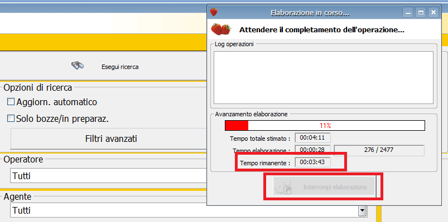
Task: Open Filtri avanzati
Action: click(111, 139)
